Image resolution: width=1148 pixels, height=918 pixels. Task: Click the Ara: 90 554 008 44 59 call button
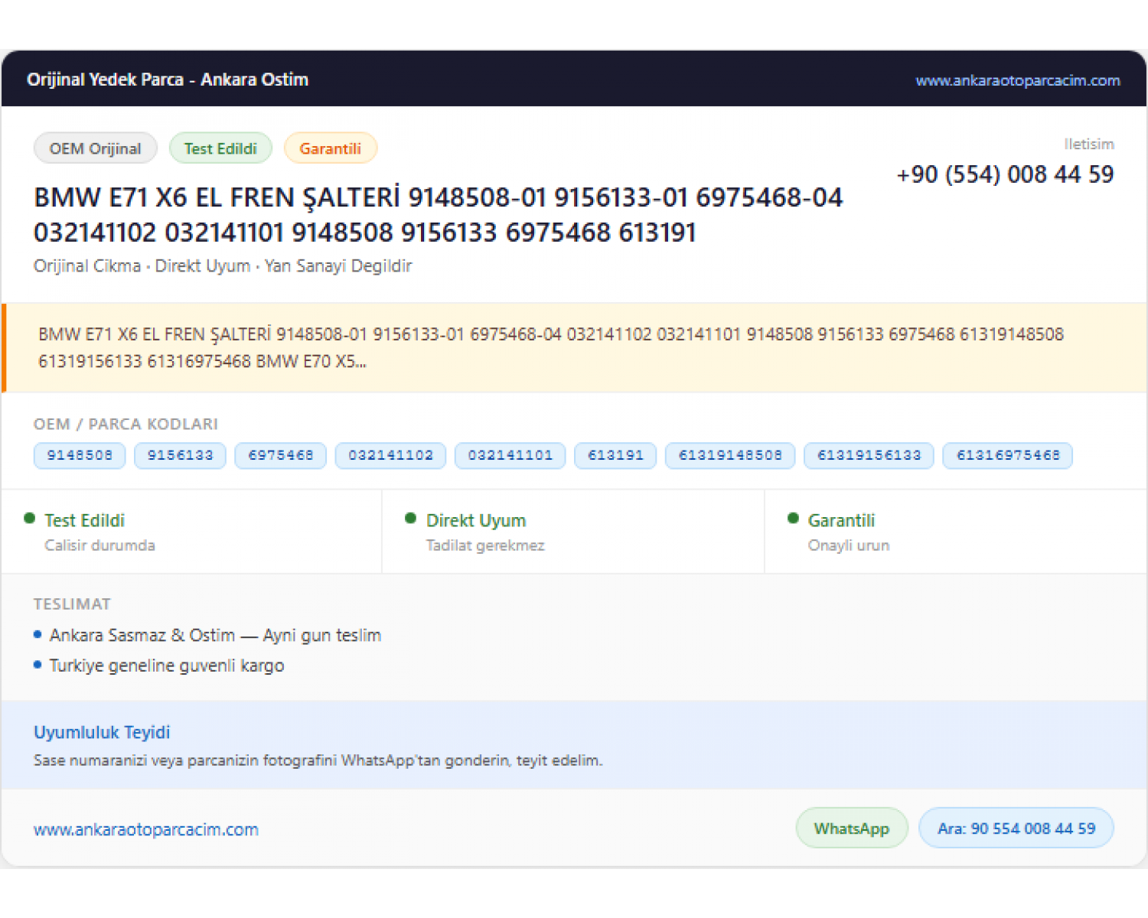(x=1016, y=828)
